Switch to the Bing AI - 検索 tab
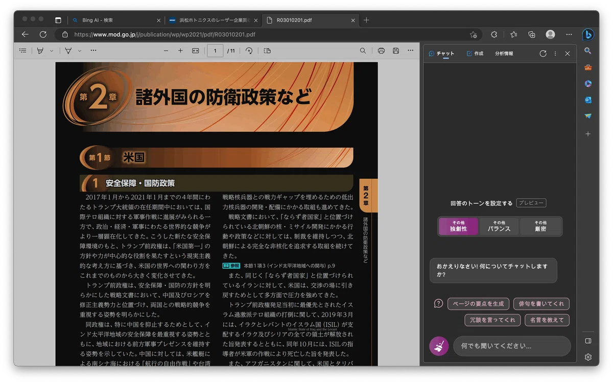This screenshot has width=613, height=383. pyautogui.click(x=116, y=20)
